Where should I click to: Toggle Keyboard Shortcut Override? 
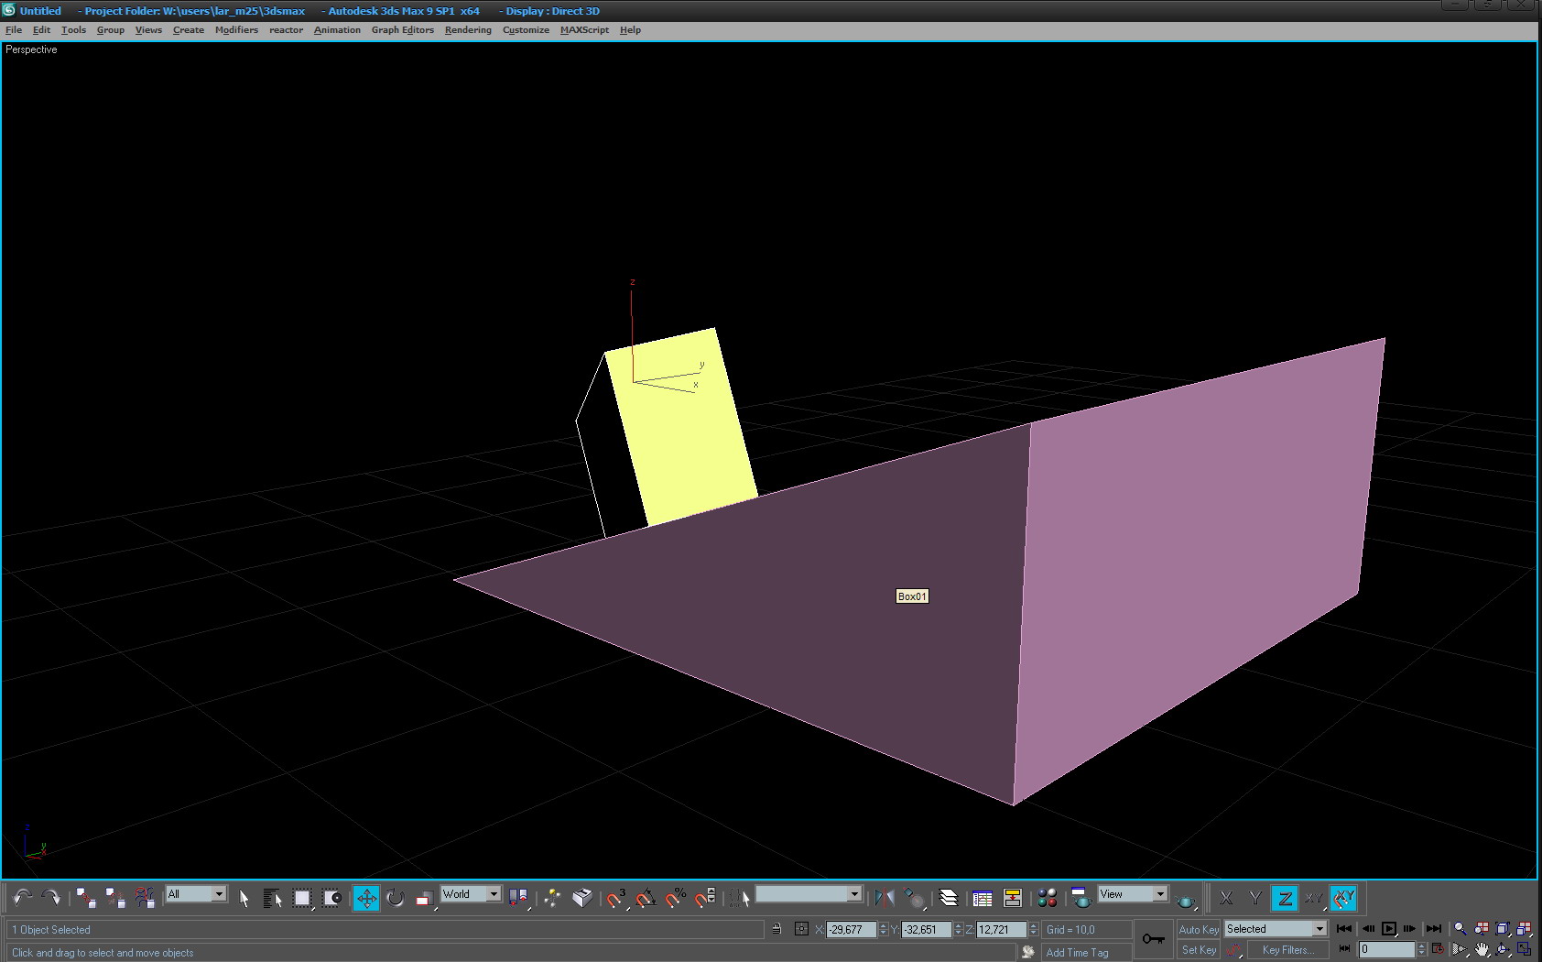tap(582, 898)
